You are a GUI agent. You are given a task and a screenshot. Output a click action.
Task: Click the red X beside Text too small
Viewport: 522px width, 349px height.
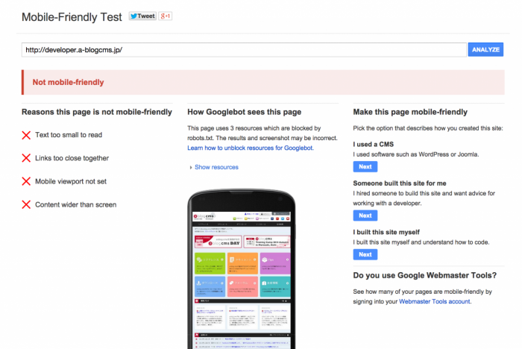pos(26,135)
